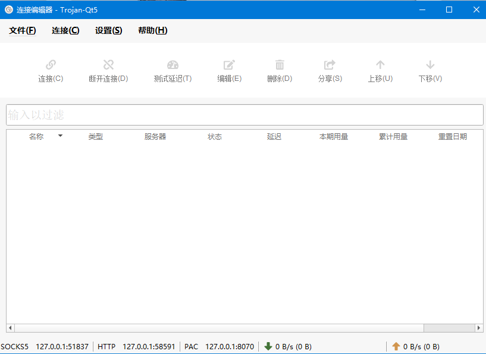
Task: Close the Trojan-Qt5 window
Action: tap(476, 10)
